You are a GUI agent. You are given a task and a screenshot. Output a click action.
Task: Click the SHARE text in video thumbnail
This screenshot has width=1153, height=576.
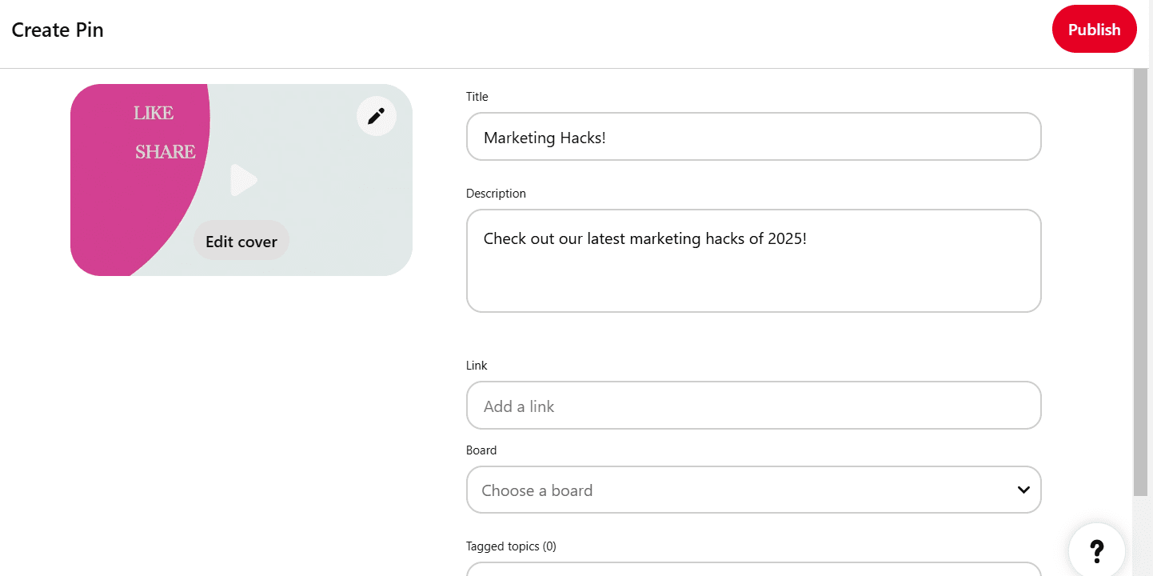(x=165, y=152)
